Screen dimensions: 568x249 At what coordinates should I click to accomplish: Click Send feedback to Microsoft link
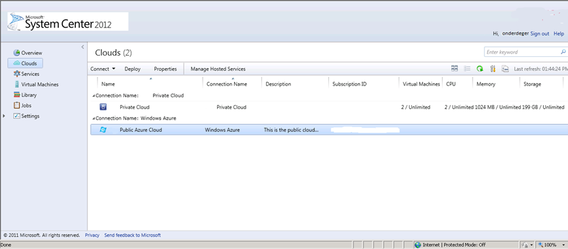[x=133, y=235]
